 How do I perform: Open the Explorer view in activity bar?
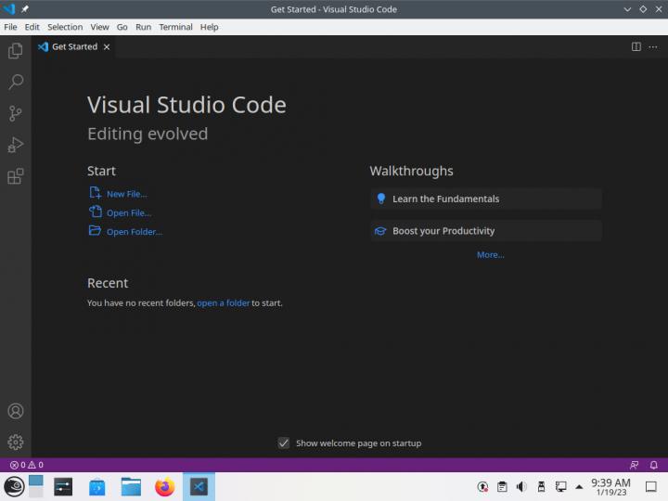[x=15, y=51]
